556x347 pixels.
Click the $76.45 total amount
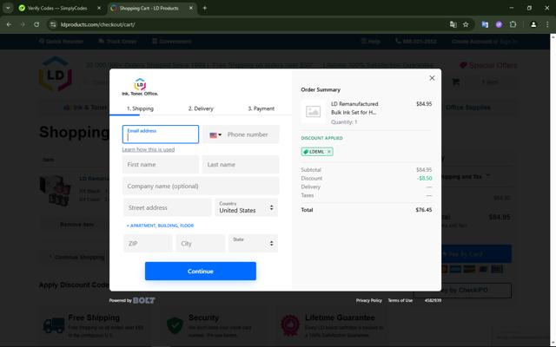click(424, 210)
